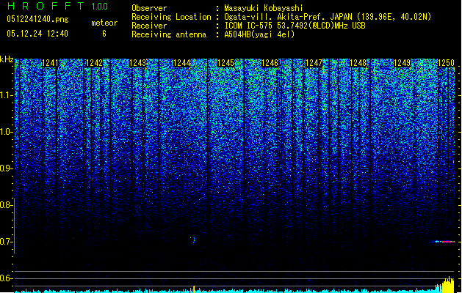Screen dimensions: 462x293
Task: Click the meteor label
Action: click(x=104, y=23)
